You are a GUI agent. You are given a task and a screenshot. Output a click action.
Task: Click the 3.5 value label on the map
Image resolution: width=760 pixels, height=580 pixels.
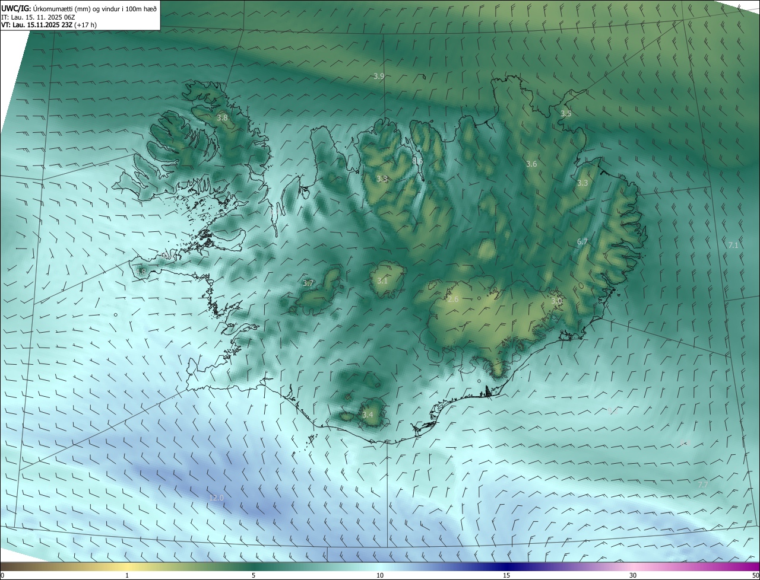[x=566, y=113]
